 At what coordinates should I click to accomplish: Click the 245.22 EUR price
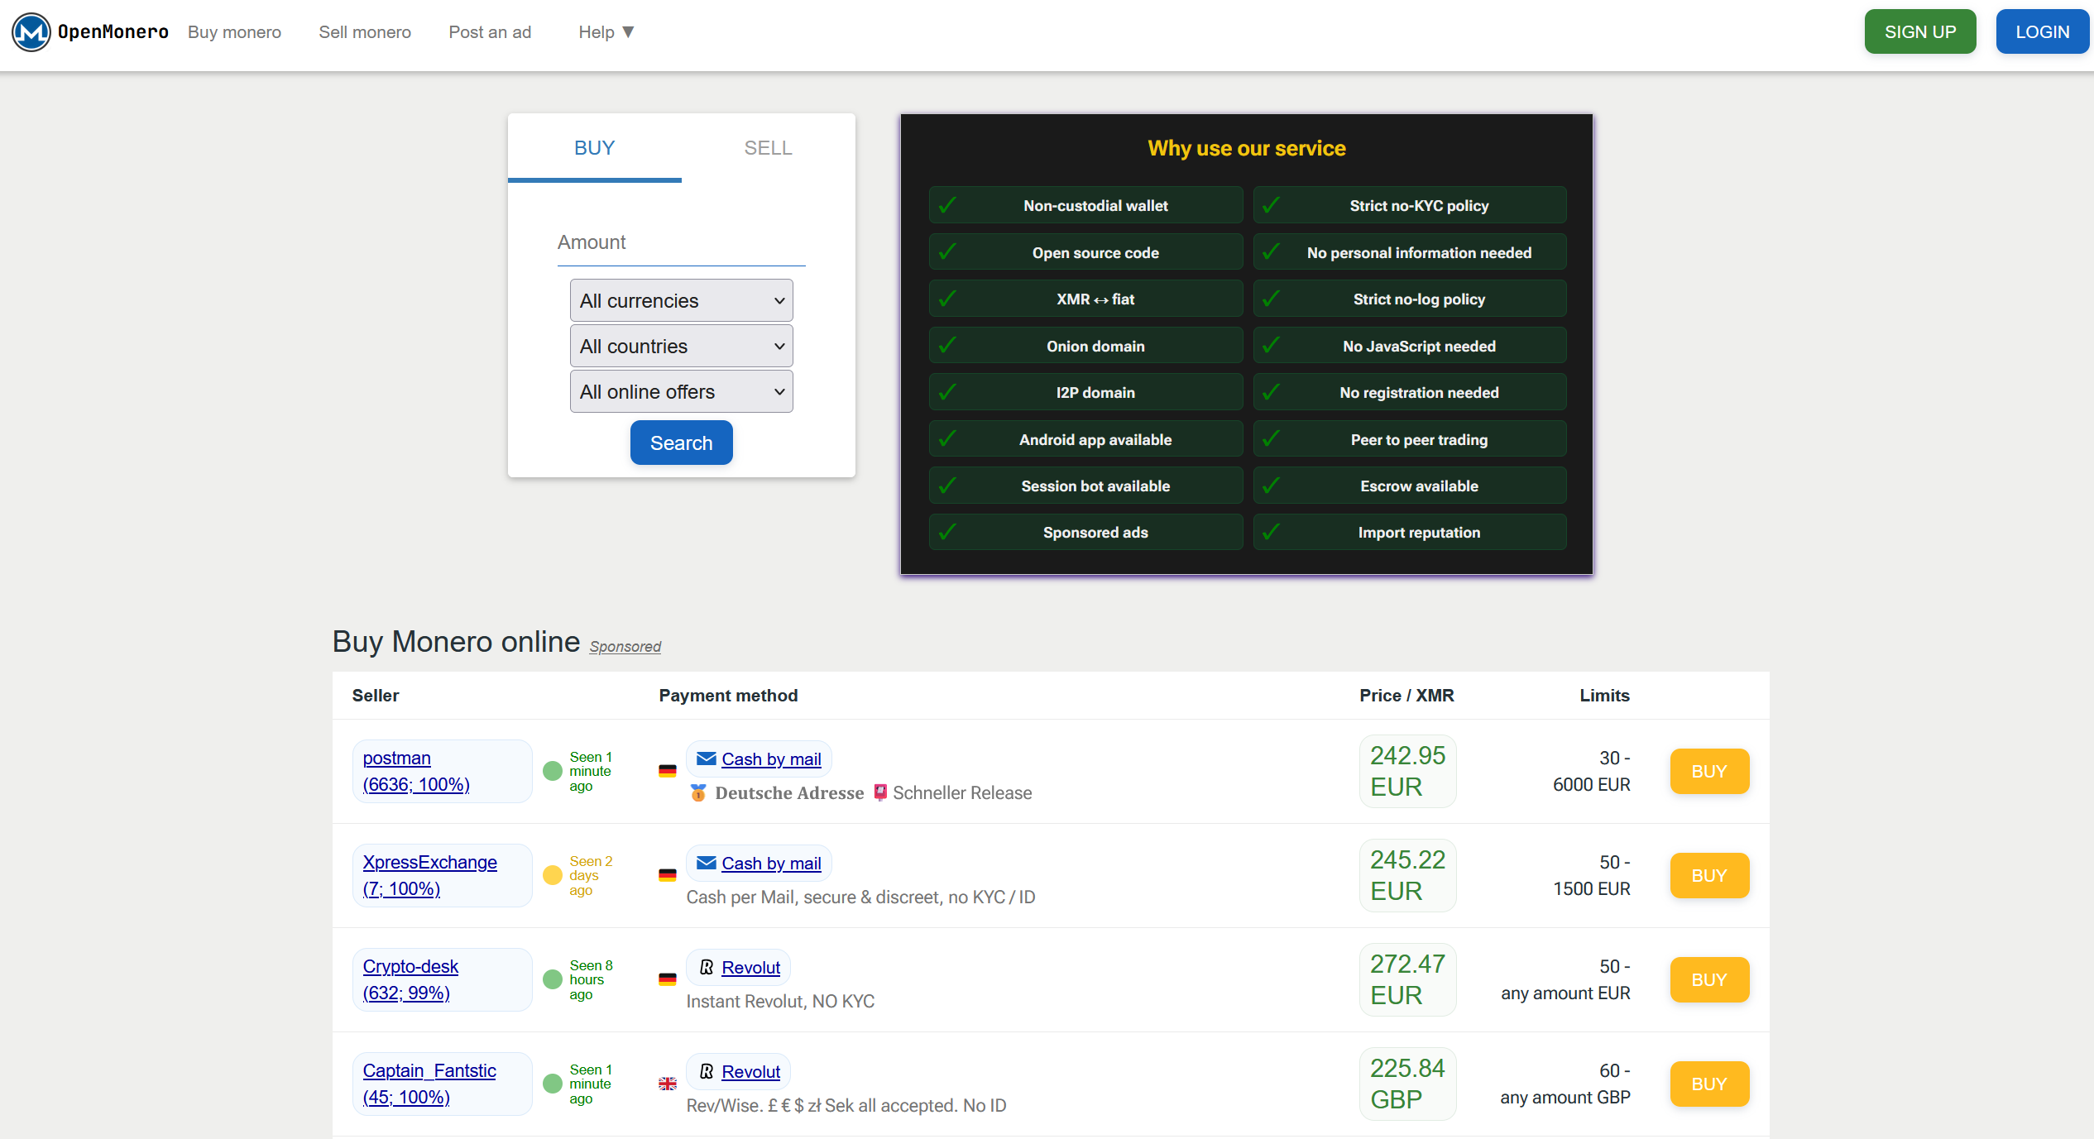[1407, 875]
